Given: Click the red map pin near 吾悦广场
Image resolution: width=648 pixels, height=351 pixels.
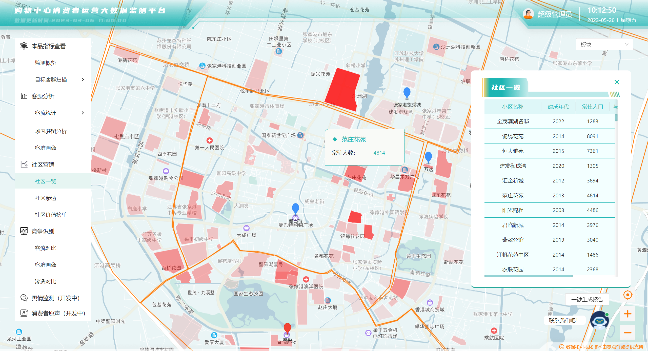Looking at the screenshot, I should (x=287, y=327).
